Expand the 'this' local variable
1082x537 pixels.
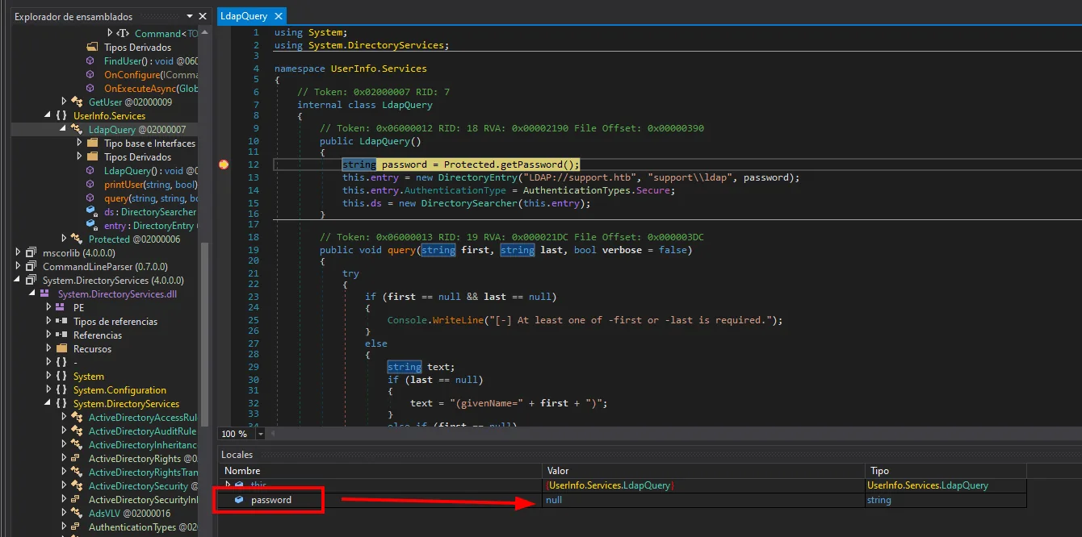[228, 485]
